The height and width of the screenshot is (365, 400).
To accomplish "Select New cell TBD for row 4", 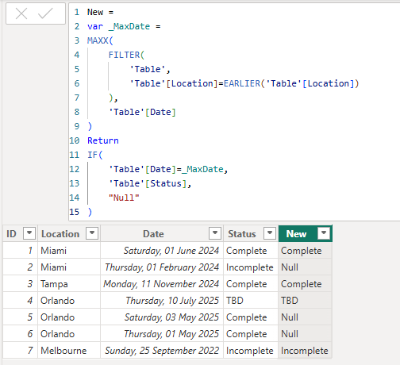I will 305,301.
